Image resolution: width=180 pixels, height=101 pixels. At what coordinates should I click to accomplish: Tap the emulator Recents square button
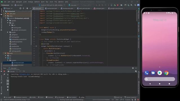(x=169, y=84)
